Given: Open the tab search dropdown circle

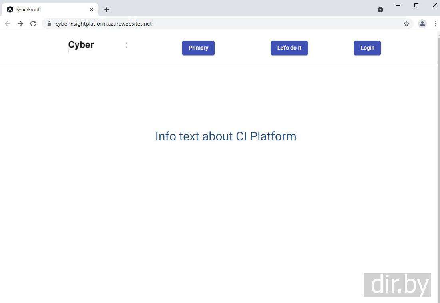Looking at the screenshot, I should (380, 10).
